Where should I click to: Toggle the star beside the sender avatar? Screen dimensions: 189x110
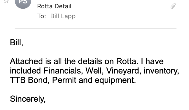pyautogui.click(x=7, y=1)
